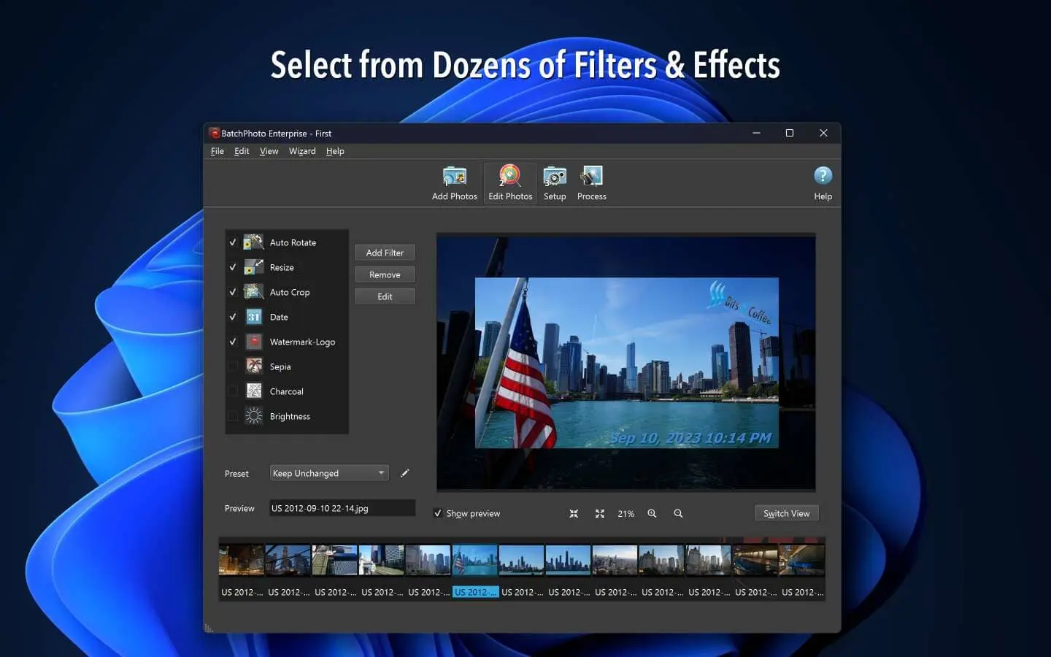Select the Resize filter icon
The height and width of the screenshot is (657, 1051).
pos(253,267)
